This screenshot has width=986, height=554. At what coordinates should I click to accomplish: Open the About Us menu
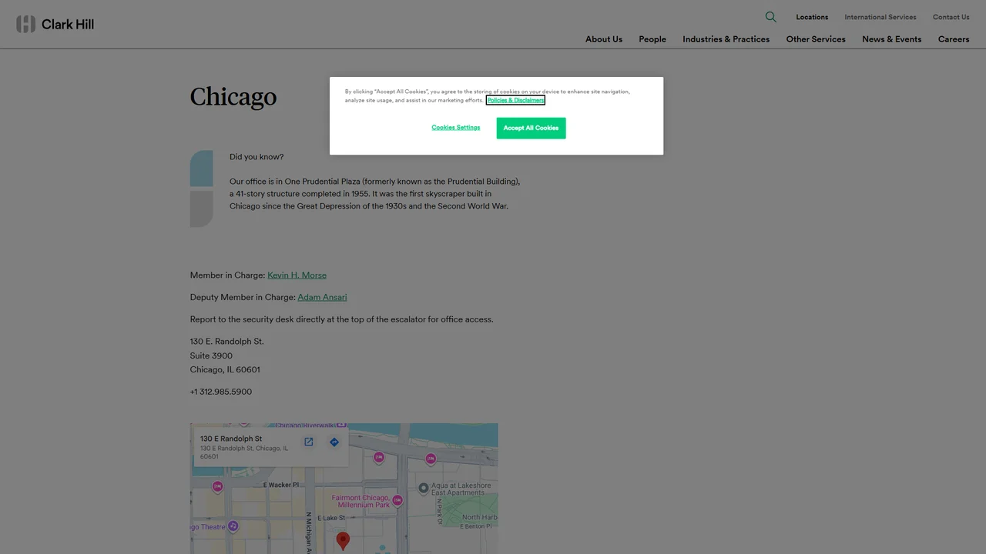604,39
